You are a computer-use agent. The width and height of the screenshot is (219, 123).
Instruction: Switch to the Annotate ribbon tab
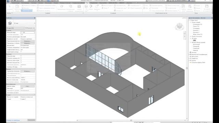click(48, 3)
